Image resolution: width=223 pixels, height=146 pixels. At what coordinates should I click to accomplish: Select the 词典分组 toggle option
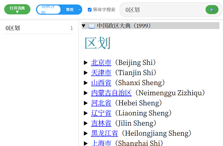click(48, 10)
